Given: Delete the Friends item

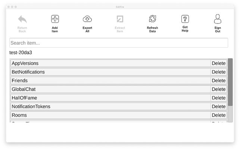Looking at the screenshot, I should (219, 81).
